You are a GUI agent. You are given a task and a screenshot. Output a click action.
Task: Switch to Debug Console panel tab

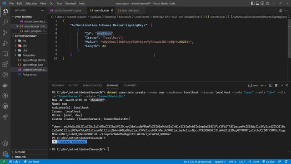(92, 85)
